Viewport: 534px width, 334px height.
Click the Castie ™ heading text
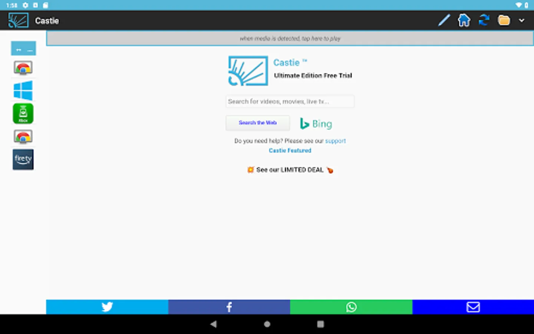click(x=290, y=62)
